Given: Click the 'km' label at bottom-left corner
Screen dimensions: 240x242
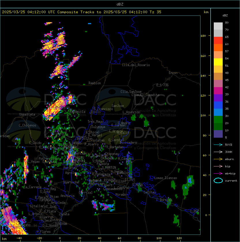Looking at the screenshot, I should [4, 239].
